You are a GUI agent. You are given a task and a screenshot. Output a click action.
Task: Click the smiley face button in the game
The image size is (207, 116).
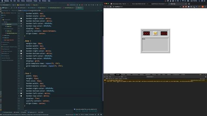click(x=155, y=34)
